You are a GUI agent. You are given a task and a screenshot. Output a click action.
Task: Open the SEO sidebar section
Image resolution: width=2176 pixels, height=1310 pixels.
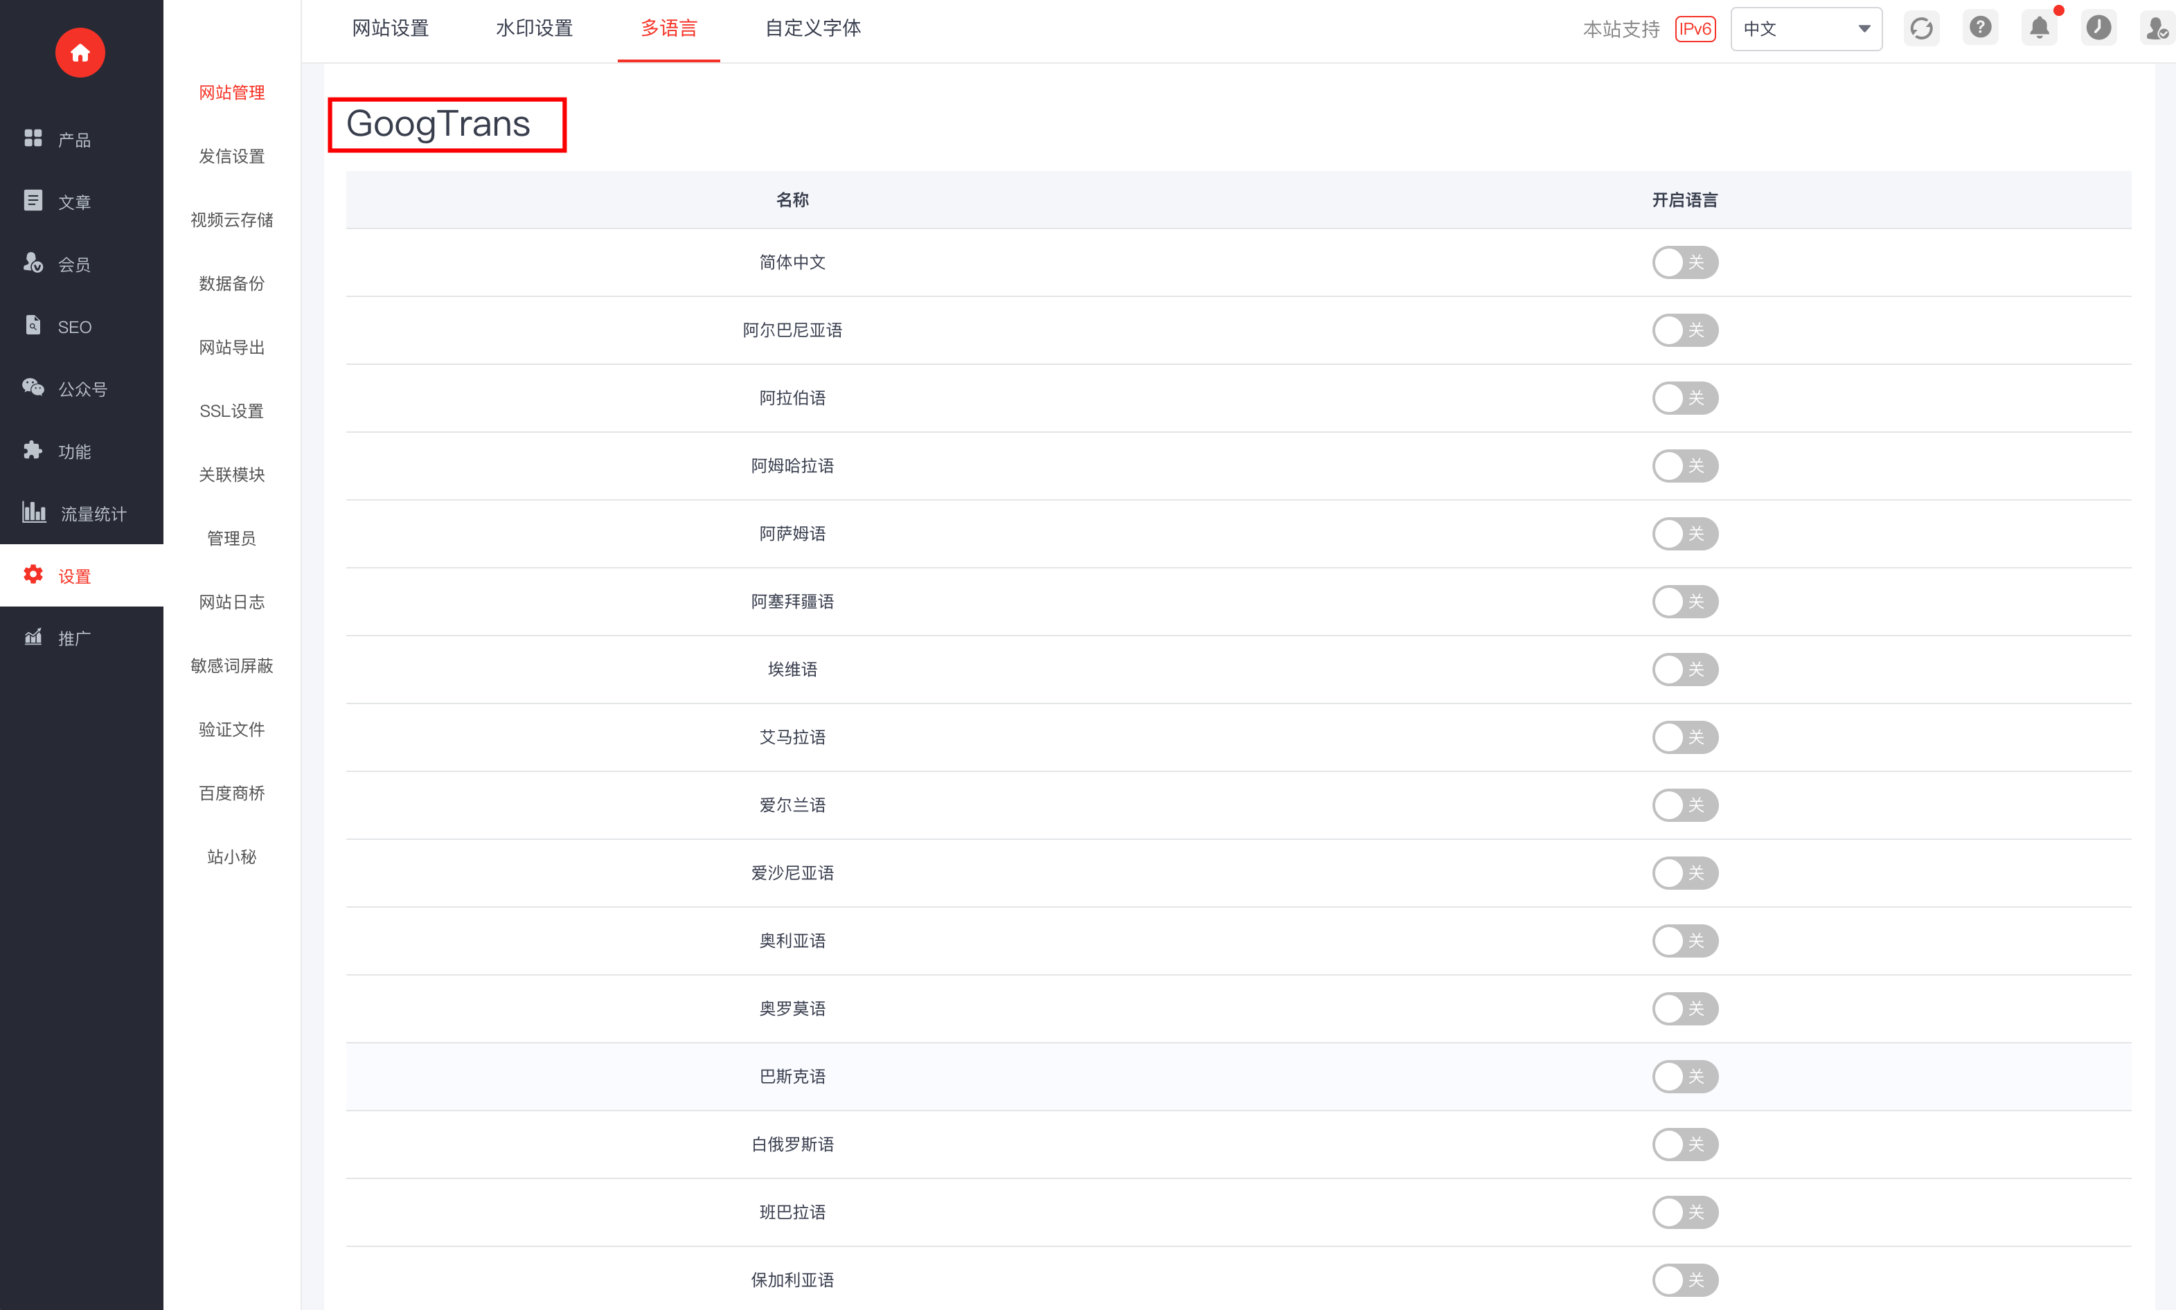81,327
